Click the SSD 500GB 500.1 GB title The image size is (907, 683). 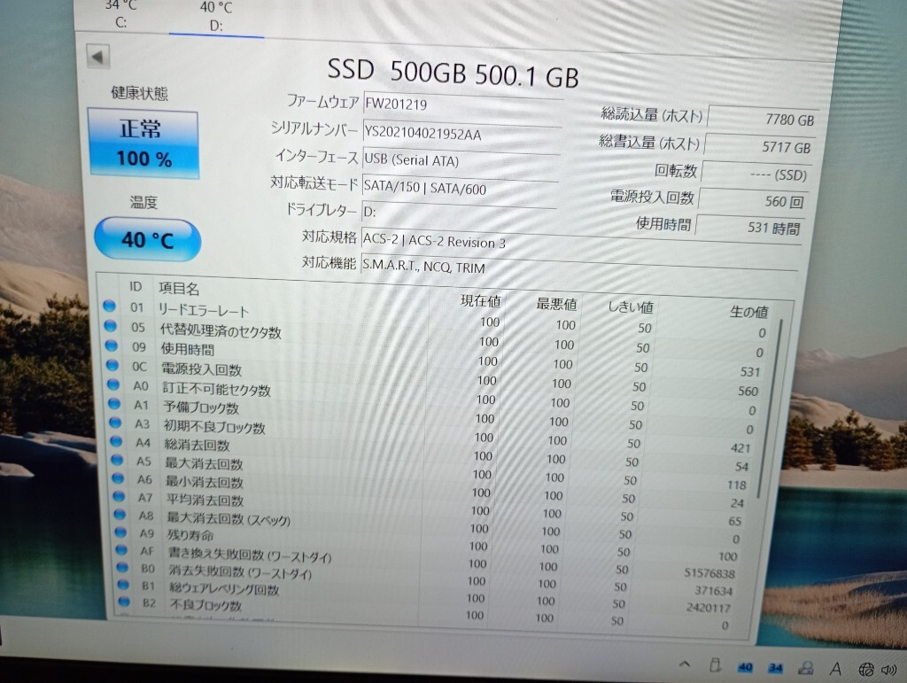point(453,74)
